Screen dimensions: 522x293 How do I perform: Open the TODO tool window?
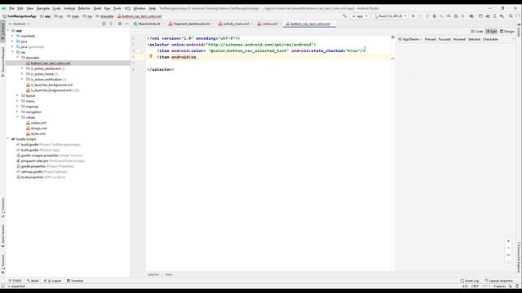[15, 281]
